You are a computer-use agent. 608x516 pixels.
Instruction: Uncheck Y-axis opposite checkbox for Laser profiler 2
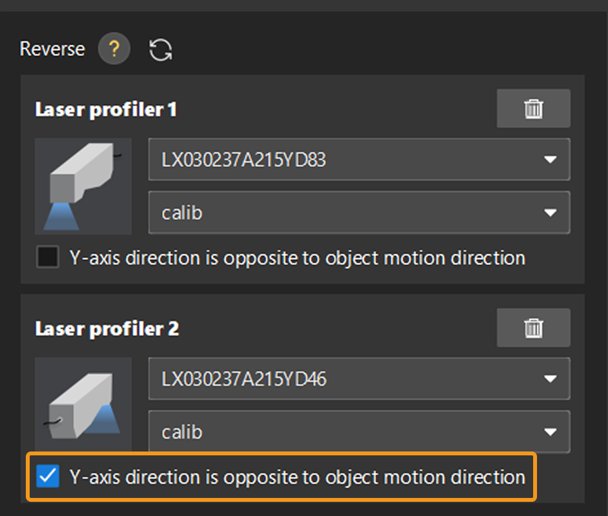click(x=48, y=477)
